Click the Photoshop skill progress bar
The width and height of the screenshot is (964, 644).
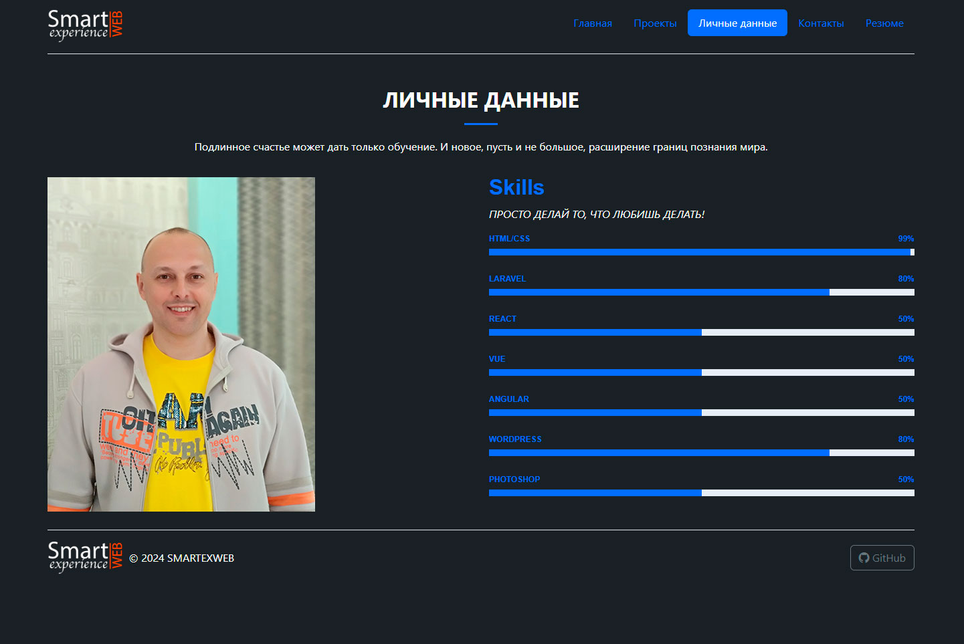coord(701,493)
